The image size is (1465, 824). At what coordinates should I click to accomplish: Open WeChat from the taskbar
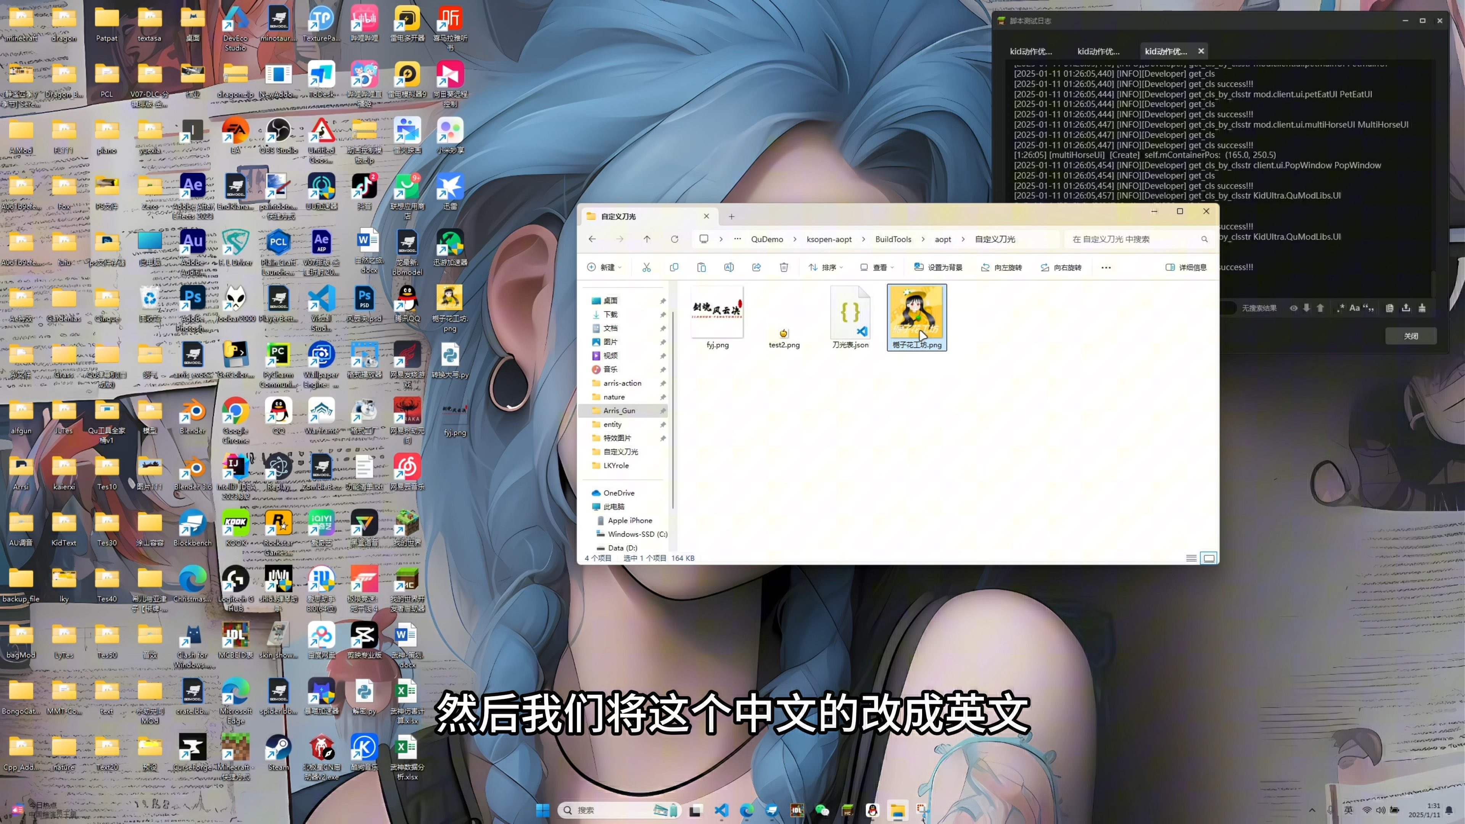(822, 810)
